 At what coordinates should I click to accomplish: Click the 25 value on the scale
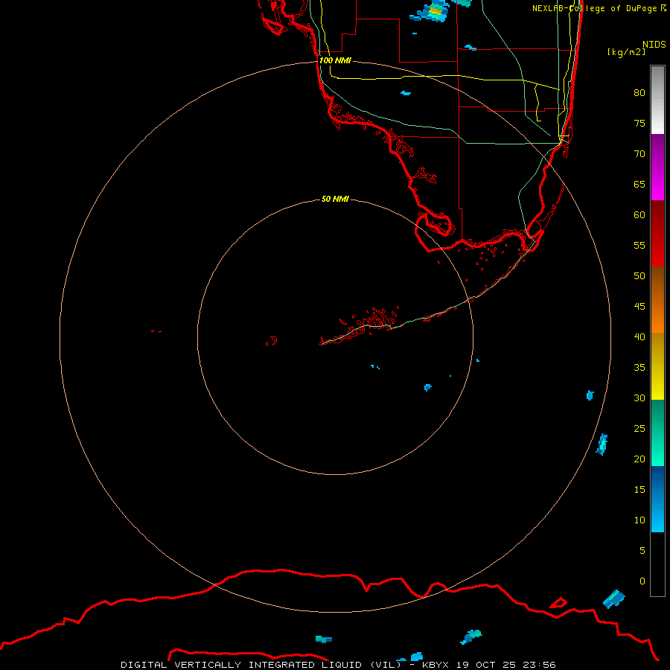(x=639, y=429)
